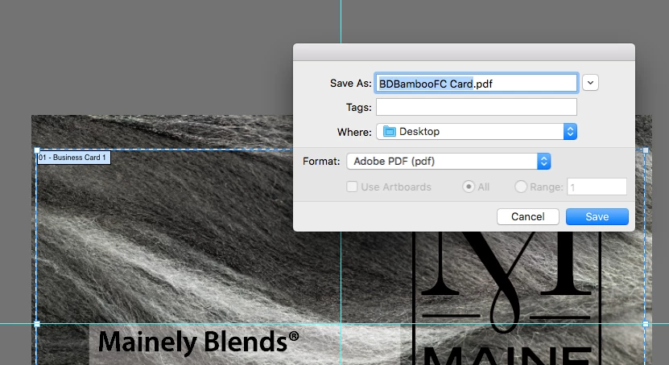Click the Tags input field
669x365 pixels.
tap(476, 107)
